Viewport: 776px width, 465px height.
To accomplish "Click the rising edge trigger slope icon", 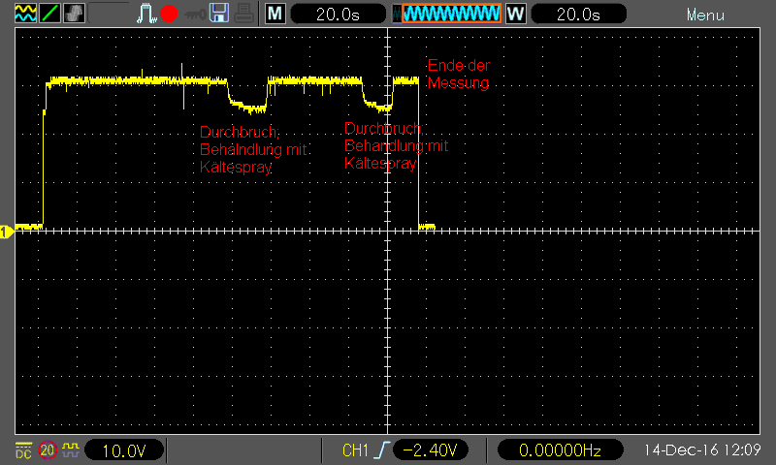I will coord(382,450).
